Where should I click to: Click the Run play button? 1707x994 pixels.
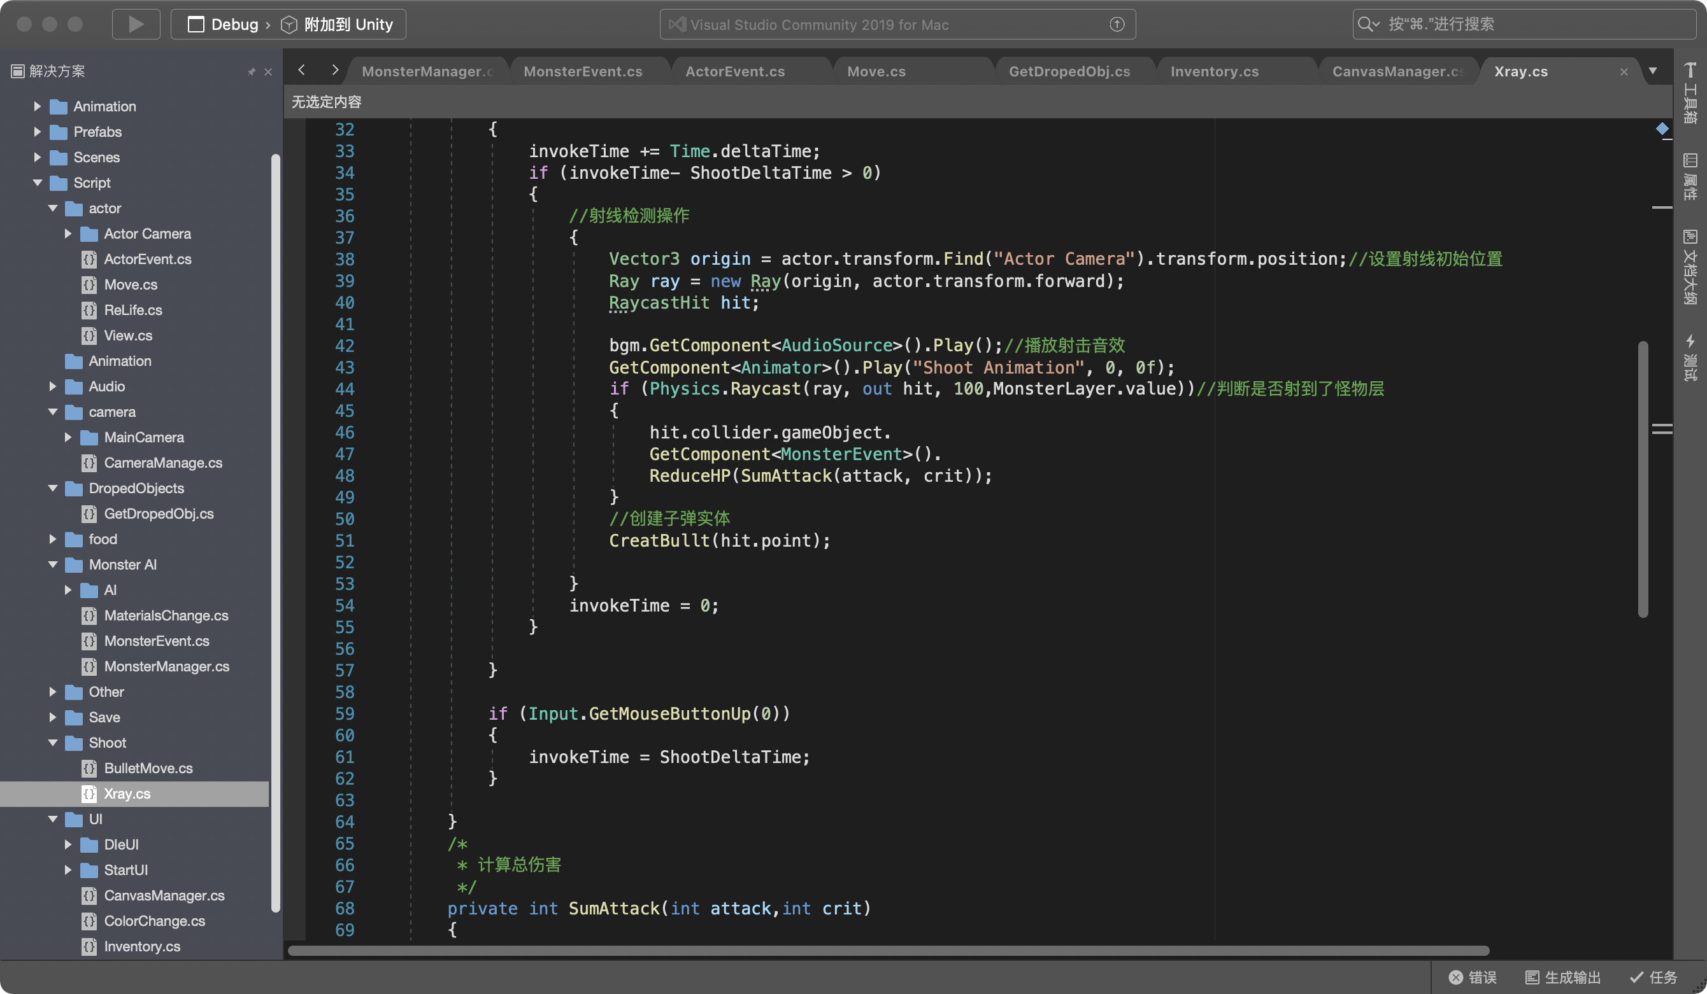coord(136,24)
